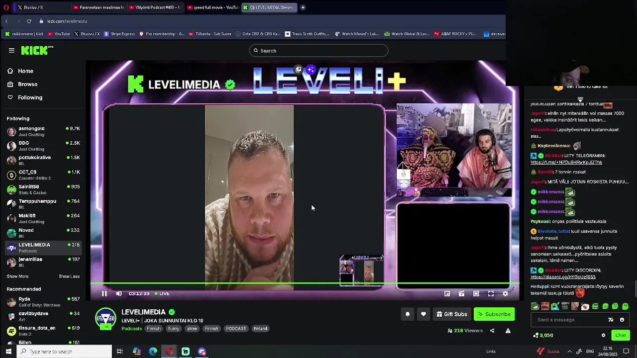Toggle stream notifications bell
The image size is (637, 358).
(408, 314)
